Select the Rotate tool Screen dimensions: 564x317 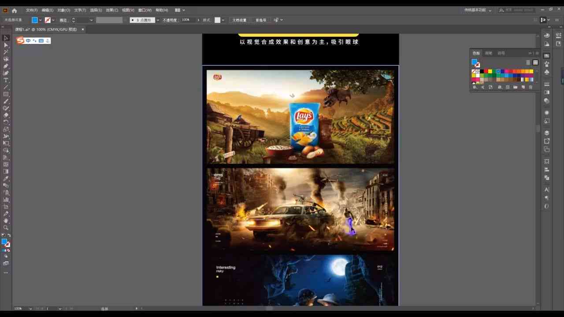[6, 122]
